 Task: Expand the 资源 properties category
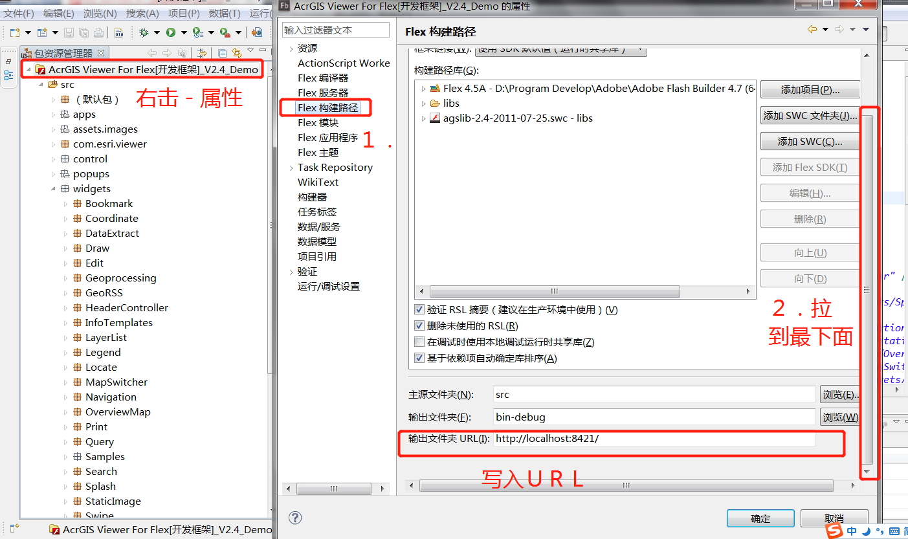[x=291, y=49]
